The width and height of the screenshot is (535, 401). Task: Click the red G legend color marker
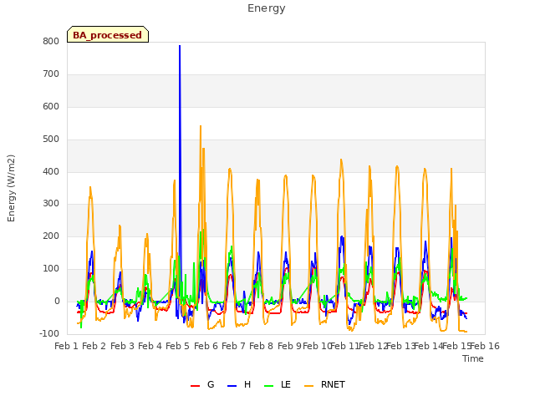195,386
